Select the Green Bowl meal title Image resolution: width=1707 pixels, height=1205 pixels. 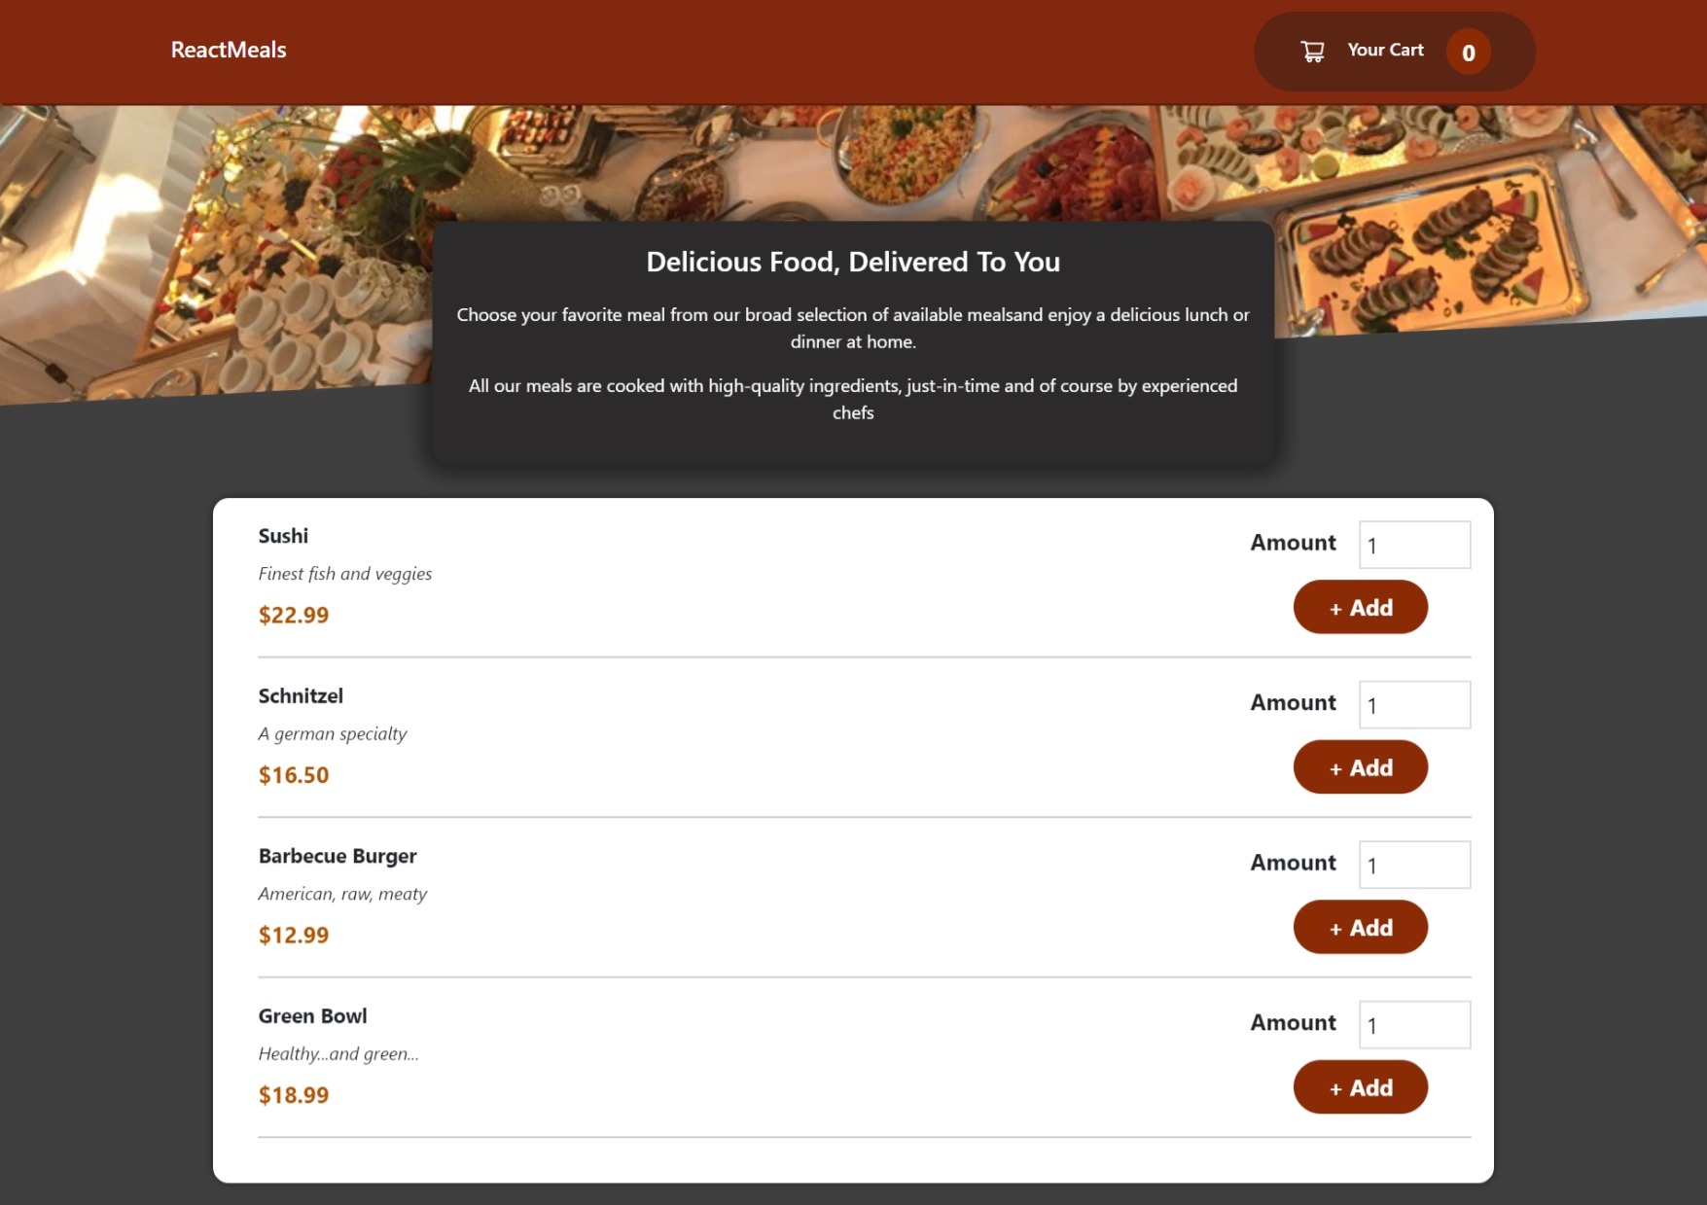click(312, 1015)
